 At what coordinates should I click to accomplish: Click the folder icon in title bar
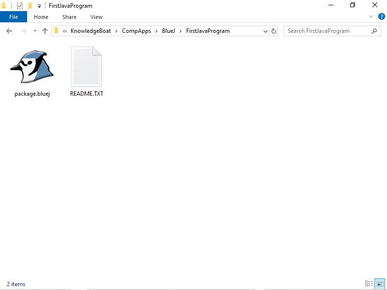coord(3,5)
